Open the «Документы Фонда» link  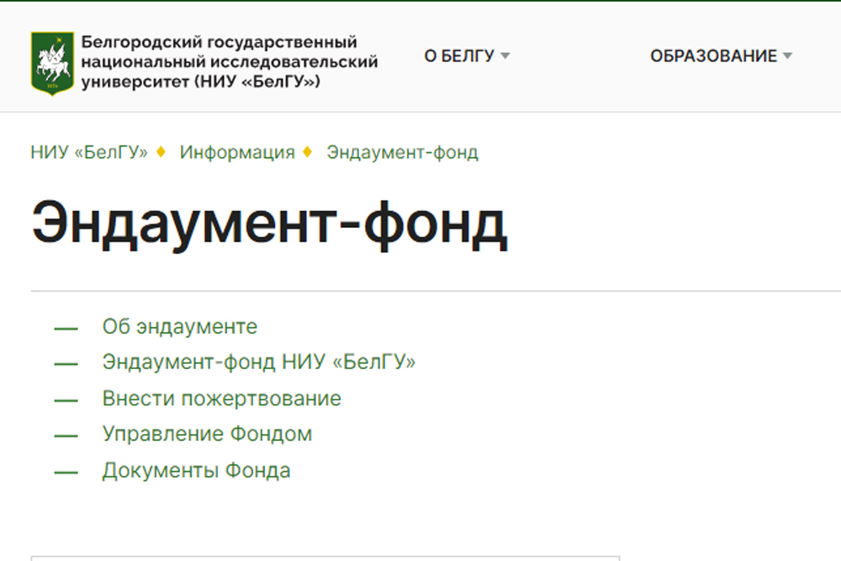coord(196,469)
